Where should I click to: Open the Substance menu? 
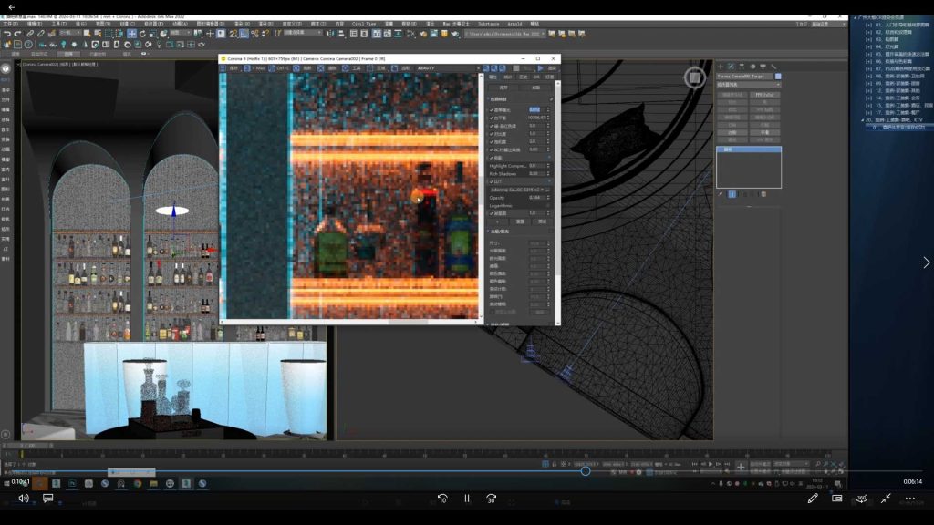tap(489, 24)
